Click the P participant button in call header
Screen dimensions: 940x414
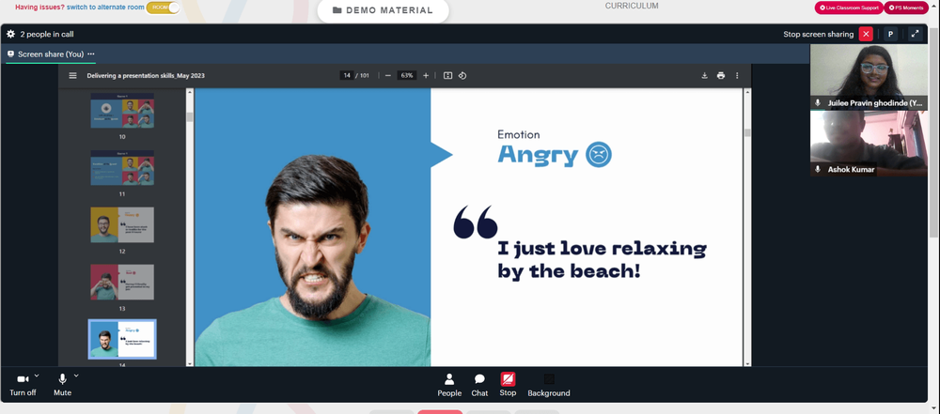[x=891, y=34]
